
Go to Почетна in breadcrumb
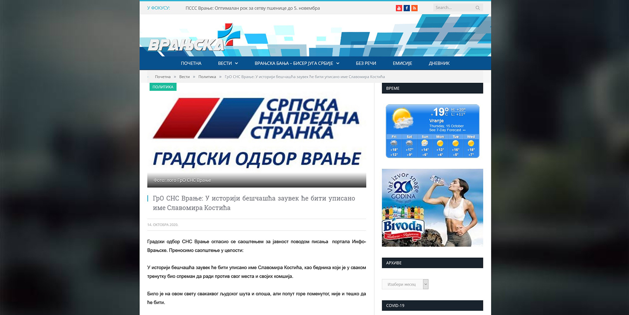(x=163, y=77)
